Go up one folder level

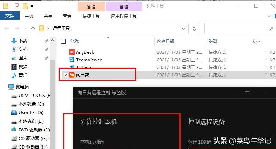(x=33, y=28)
